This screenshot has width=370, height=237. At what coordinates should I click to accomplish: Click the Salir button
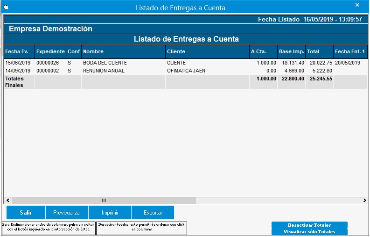click(x=26, y=212)
